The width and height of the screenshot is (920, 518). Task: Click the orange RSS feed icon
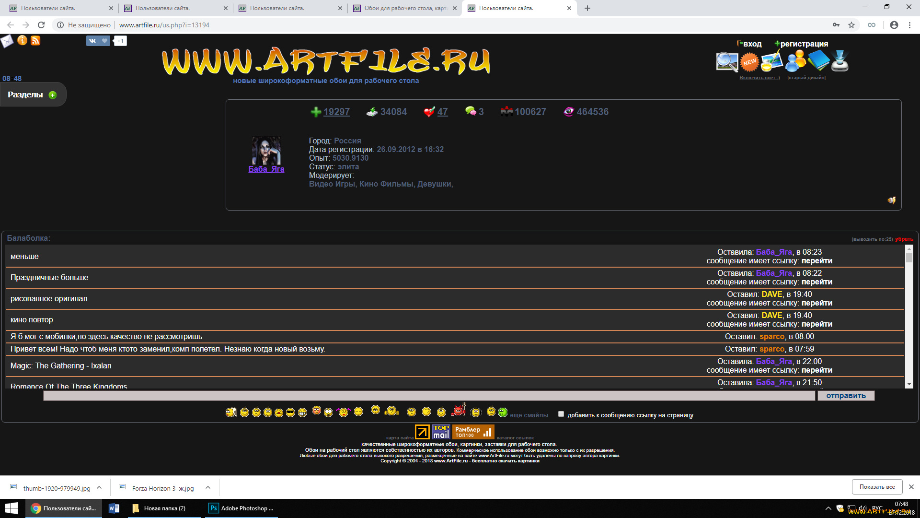click(x=35, y=41)
